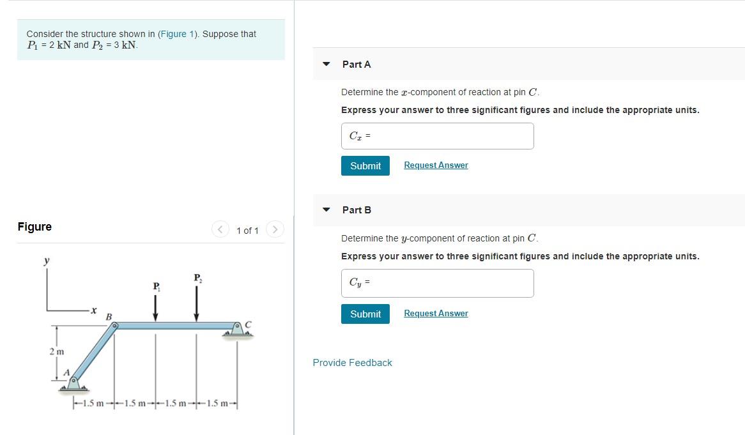Image resolution: width=745 pixels, height=435 pixels.
Task: Submit the answer for Part A
Action: tap(365, 165)
